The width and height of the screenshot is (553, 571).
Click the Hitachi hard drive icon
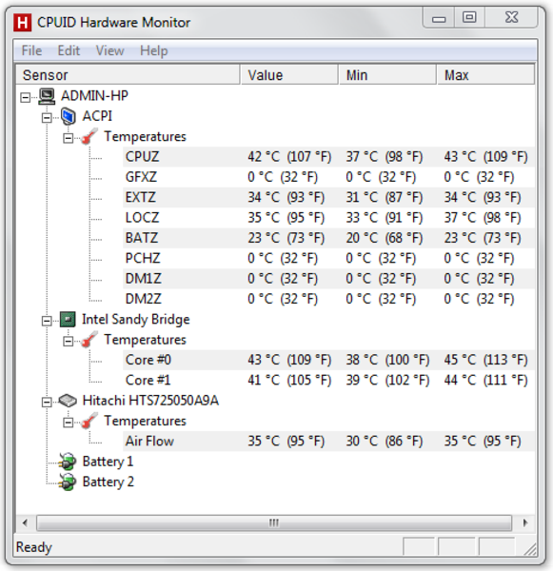click(x=68, y=401)
